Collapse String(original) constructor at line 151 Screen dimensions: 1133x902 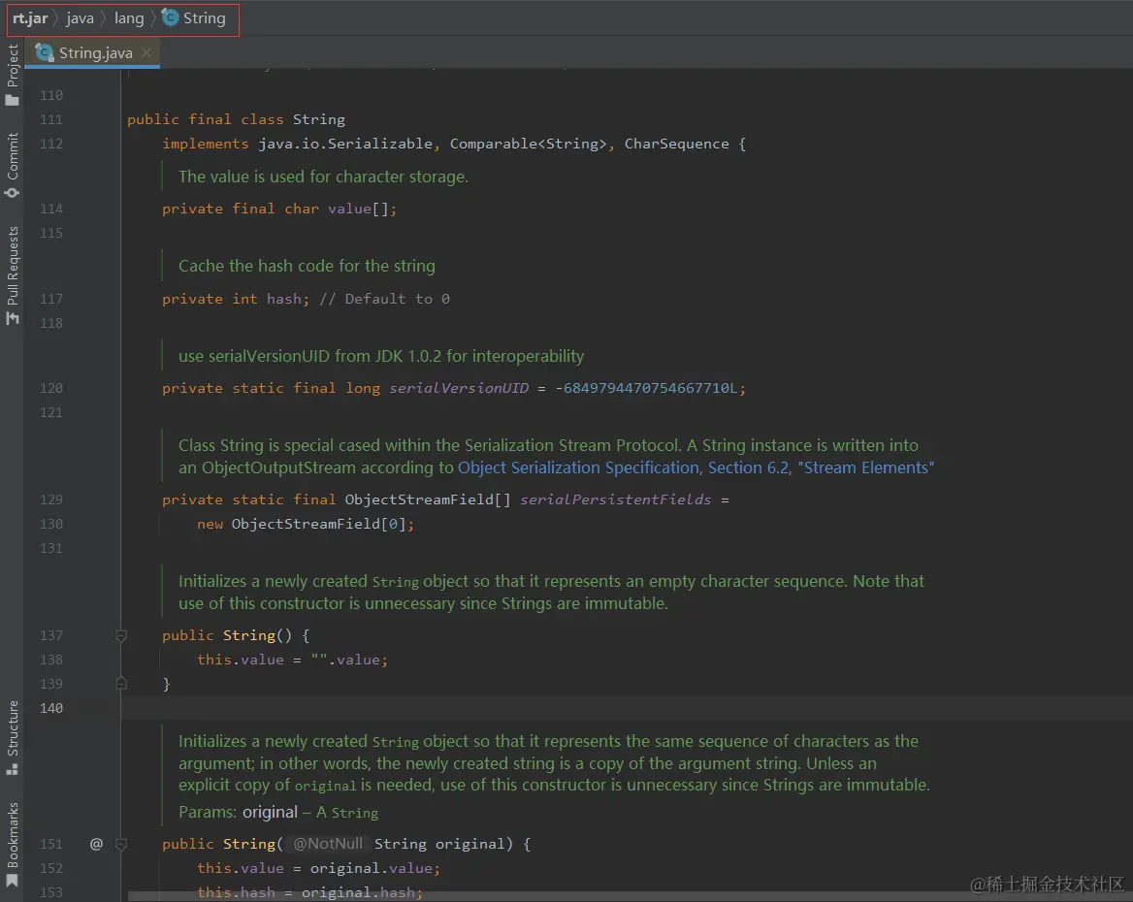click(x=120, y=844)
